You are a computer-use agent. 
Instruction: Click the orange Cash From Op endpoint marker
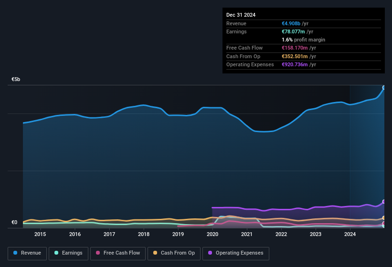click(x=384, y=218)
